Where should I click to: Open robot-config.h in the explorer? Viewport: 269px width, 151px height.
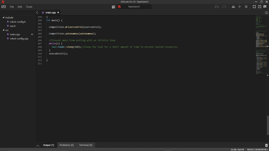(x=18, y=22)
